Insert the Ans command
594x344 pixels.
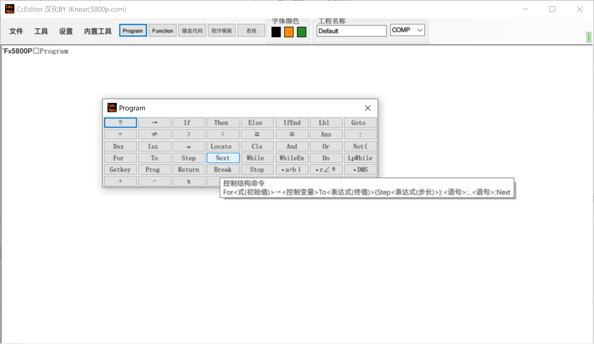[x=326, y=134]
